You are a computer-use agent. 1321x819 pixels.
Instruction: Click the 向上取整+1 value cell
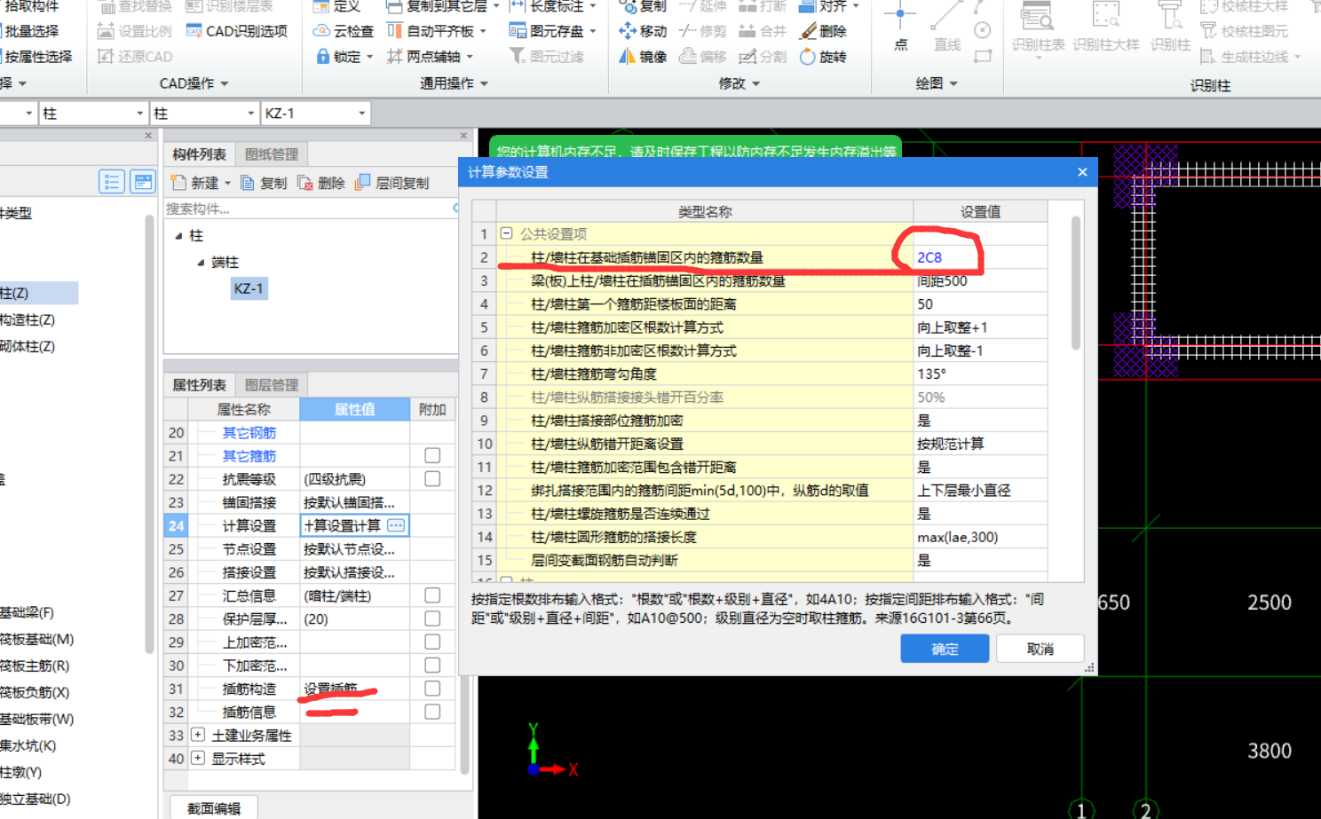(980, 327)
